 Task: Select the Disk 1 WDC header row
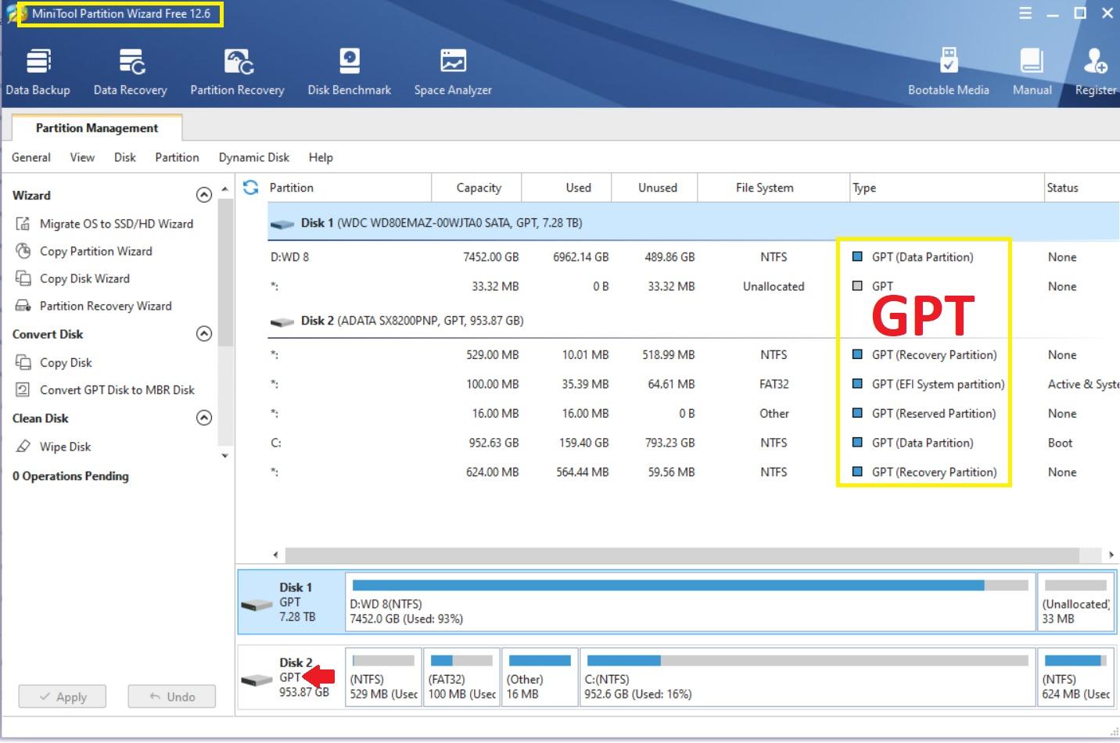[x=693, y=223]
